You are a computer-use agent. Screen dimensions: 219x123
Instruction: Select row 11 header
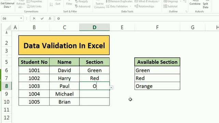click(7, 110)
